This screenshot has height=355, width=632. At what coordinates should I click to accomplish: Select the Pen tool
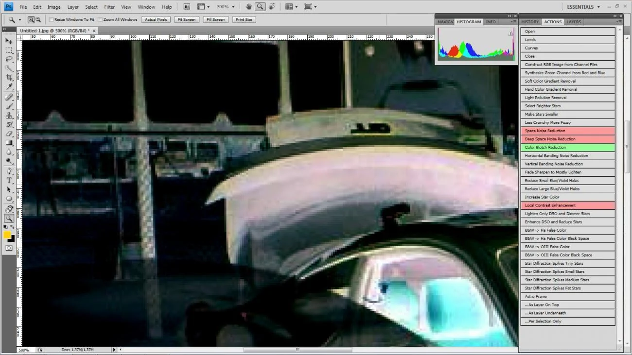coord(9,171)
